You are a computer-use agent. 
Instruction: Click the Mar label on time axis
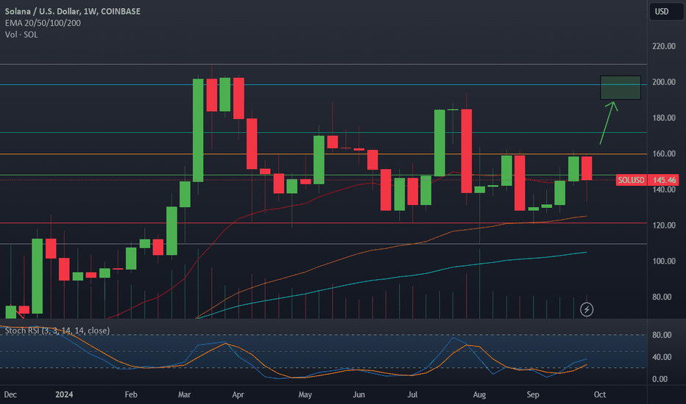(184, 394)
